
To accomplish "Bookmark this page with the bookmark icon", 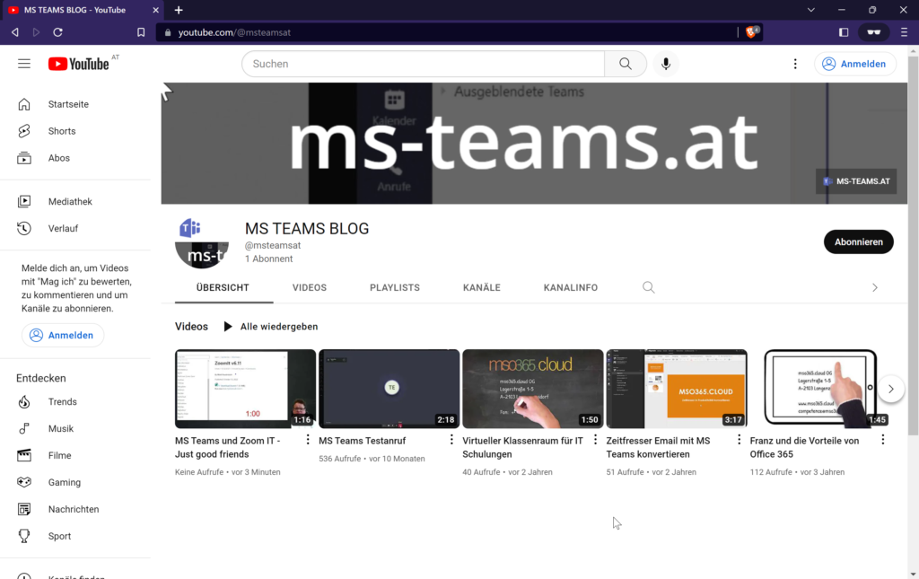I will coord(141,32).
